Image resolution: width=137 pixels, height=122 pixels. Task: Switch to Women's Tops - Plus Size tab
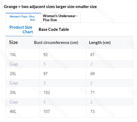click(x=23, y=18)
